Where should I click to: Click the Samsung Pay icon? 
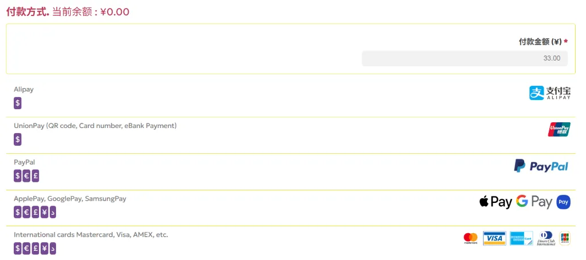coord(564,202)
